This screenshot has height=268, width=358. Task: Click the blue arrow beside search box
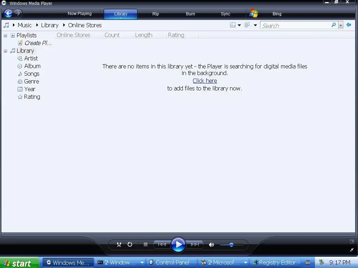pyautogui.click(x=349, y=25)
